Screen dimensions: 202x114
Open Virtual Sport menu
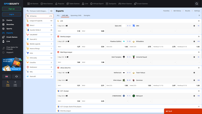(97, 4)
